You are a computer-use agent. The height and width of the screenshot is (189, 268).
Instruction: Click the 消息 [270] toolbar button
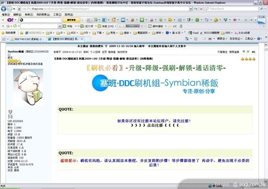point(106,26)
